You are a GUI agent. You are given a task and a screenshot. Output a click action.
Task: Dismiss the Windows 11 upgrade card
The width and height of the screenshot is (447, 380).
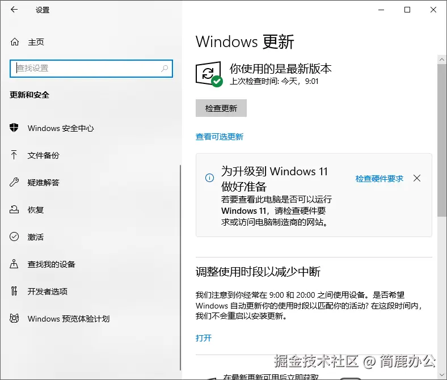(417, 178)
